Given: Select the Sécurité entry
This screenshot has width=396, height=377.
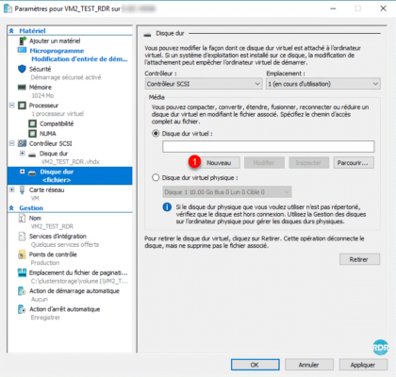Looking at the screenshot, I should (40, 69).
